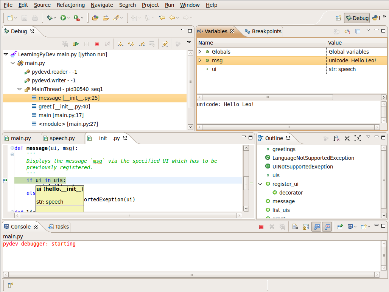Sort the Outline alphabetically
Screen dimensions: 389x292
point(336,139)
